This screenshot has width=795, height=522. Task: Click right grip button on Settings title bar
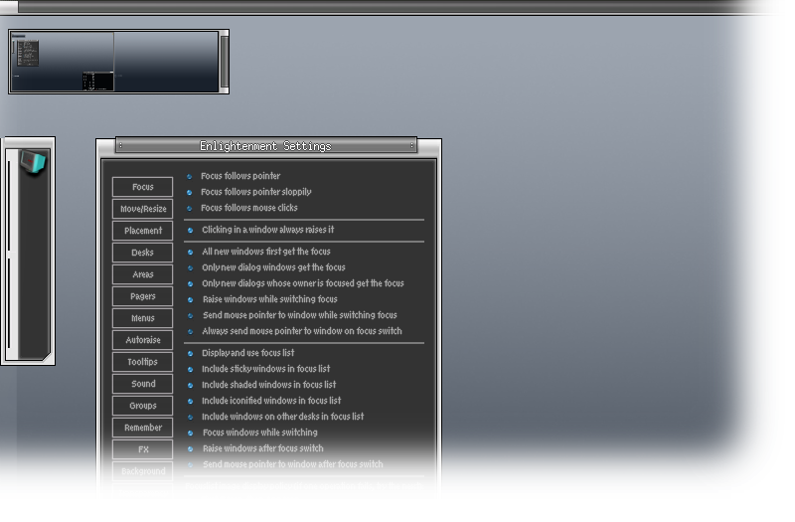411,146
